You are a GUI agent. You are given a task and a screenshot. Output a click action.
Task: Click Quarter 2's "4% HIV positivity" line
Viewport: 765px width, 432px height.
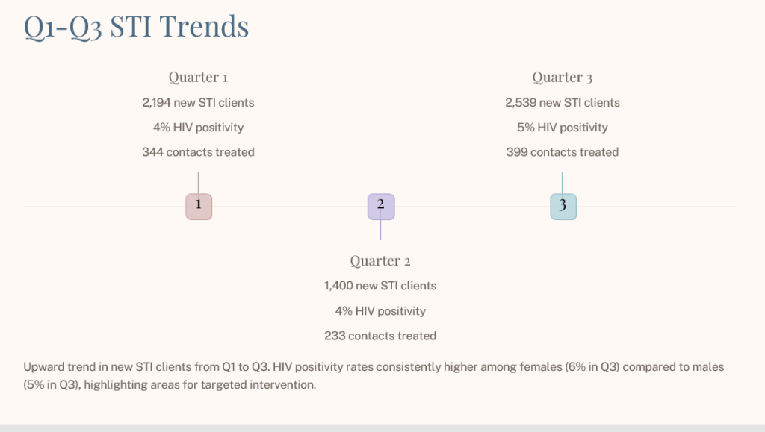coord(380,310)
